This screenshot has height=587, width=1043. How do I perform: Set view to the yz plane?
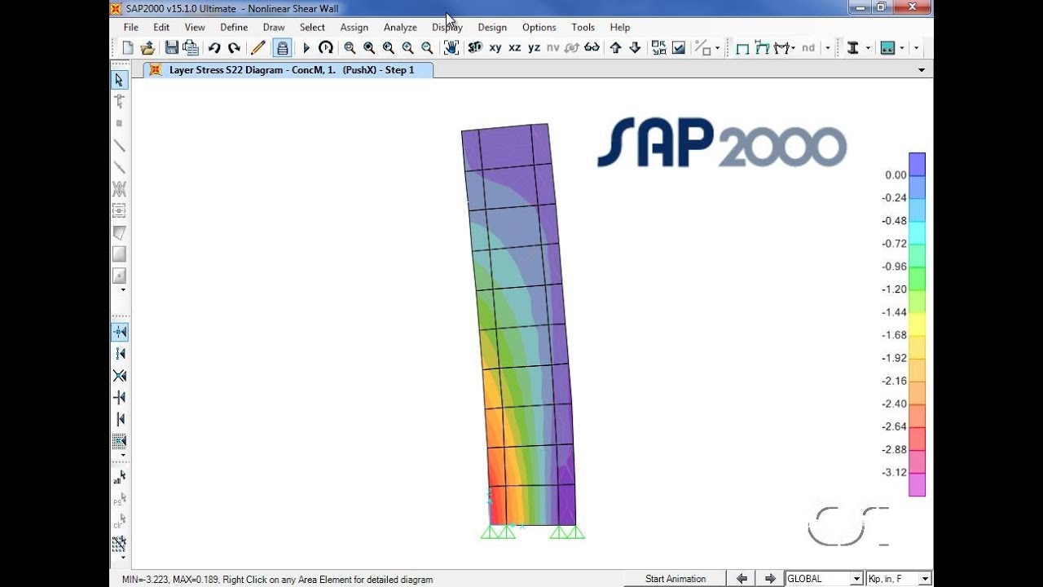pos(534,48)
